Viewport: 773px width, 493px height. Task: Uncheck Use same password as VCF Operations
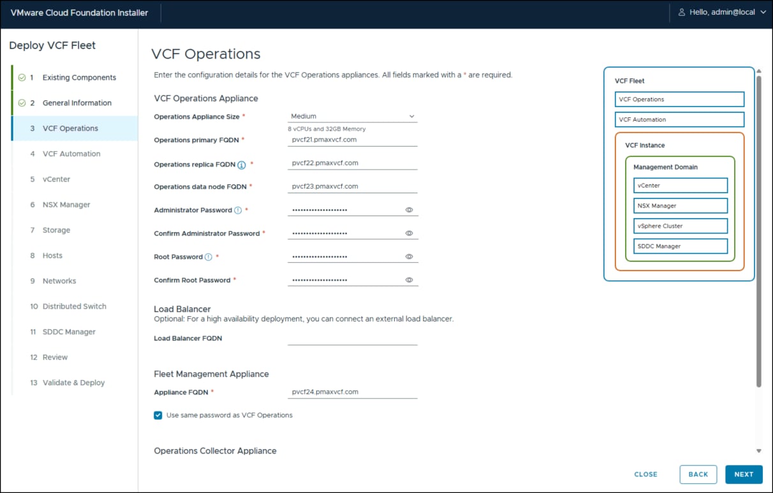pyautogui.click(x=158, y=415)
